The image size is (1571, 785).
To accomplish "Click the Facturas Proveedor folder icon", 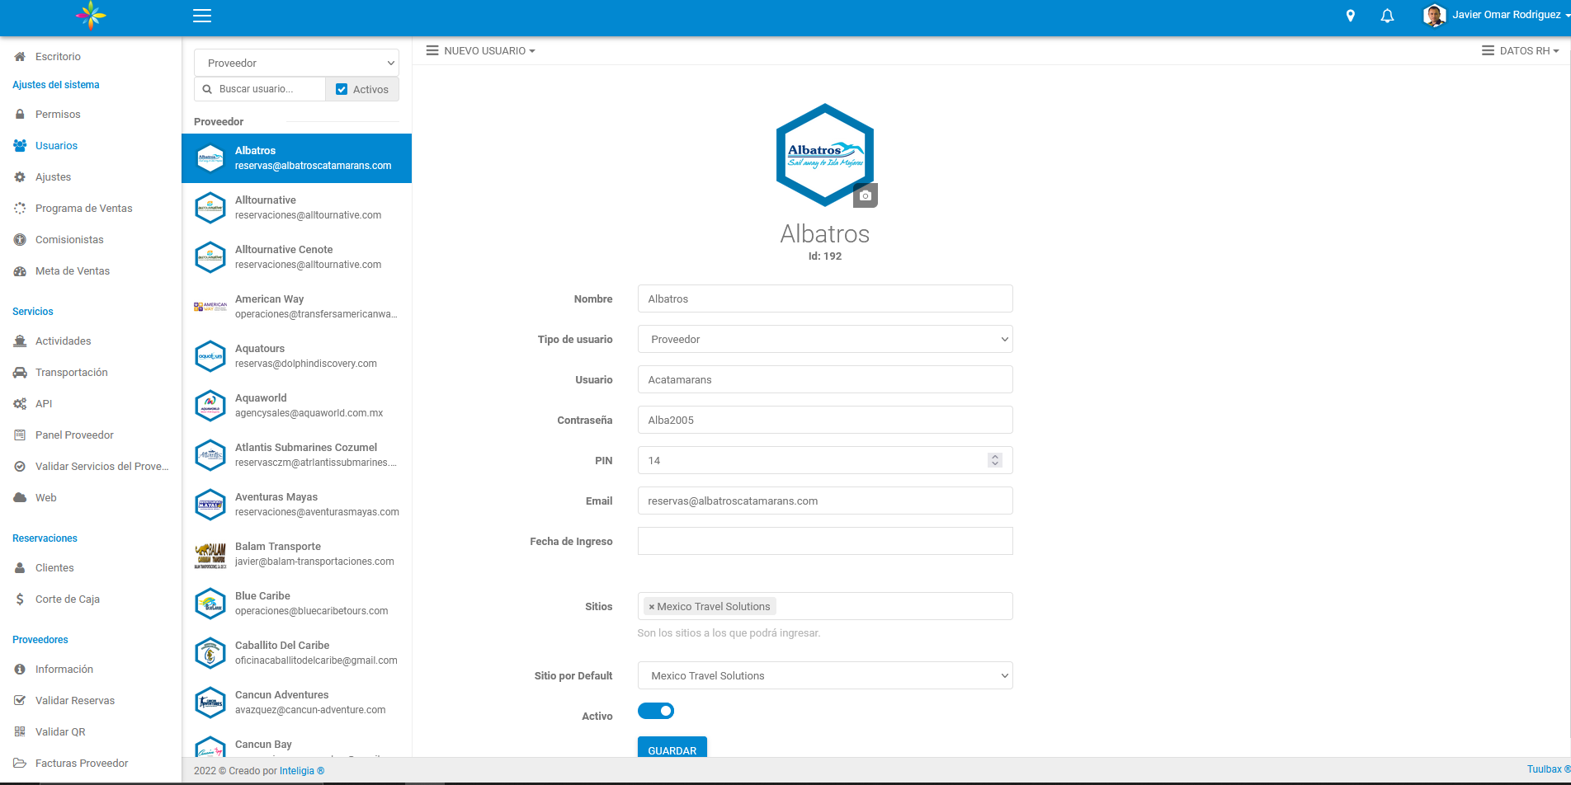I will point(20,764).
